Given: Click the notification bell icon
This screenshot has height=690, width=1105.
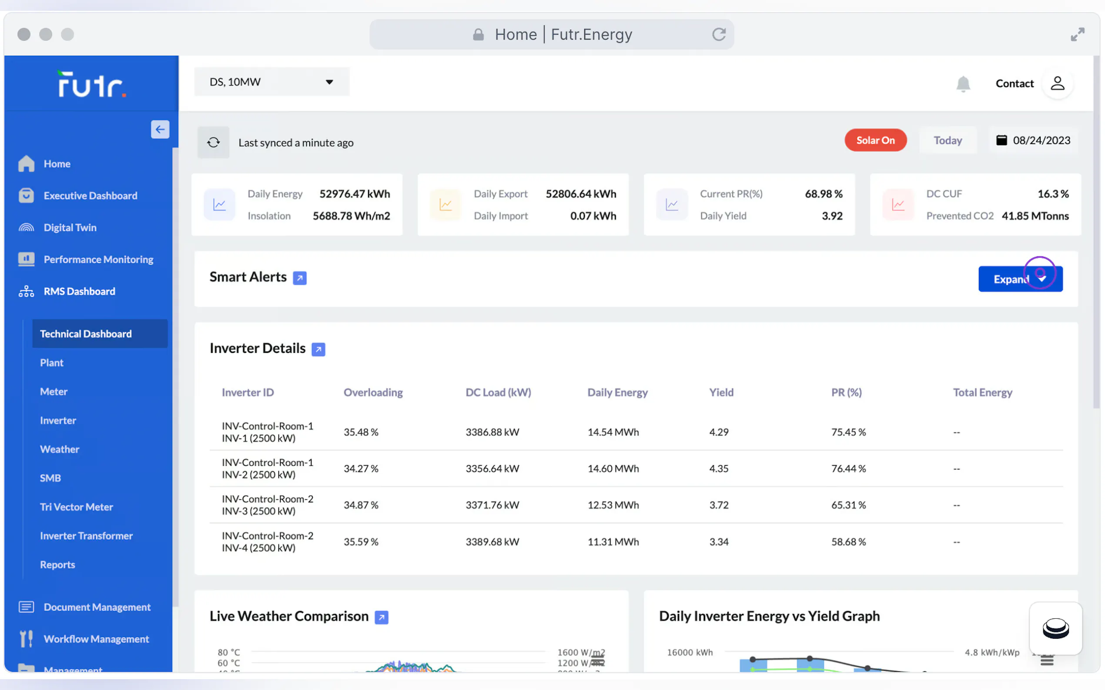Looking at the screenshot, I should coord(962,84).
